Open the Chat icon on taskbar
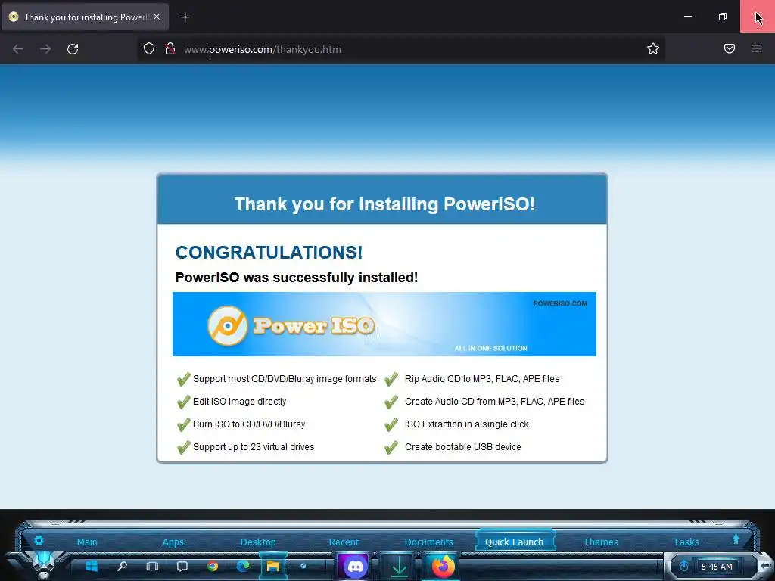The width and height of the screenshot is (775, 581). coord(182,566)
